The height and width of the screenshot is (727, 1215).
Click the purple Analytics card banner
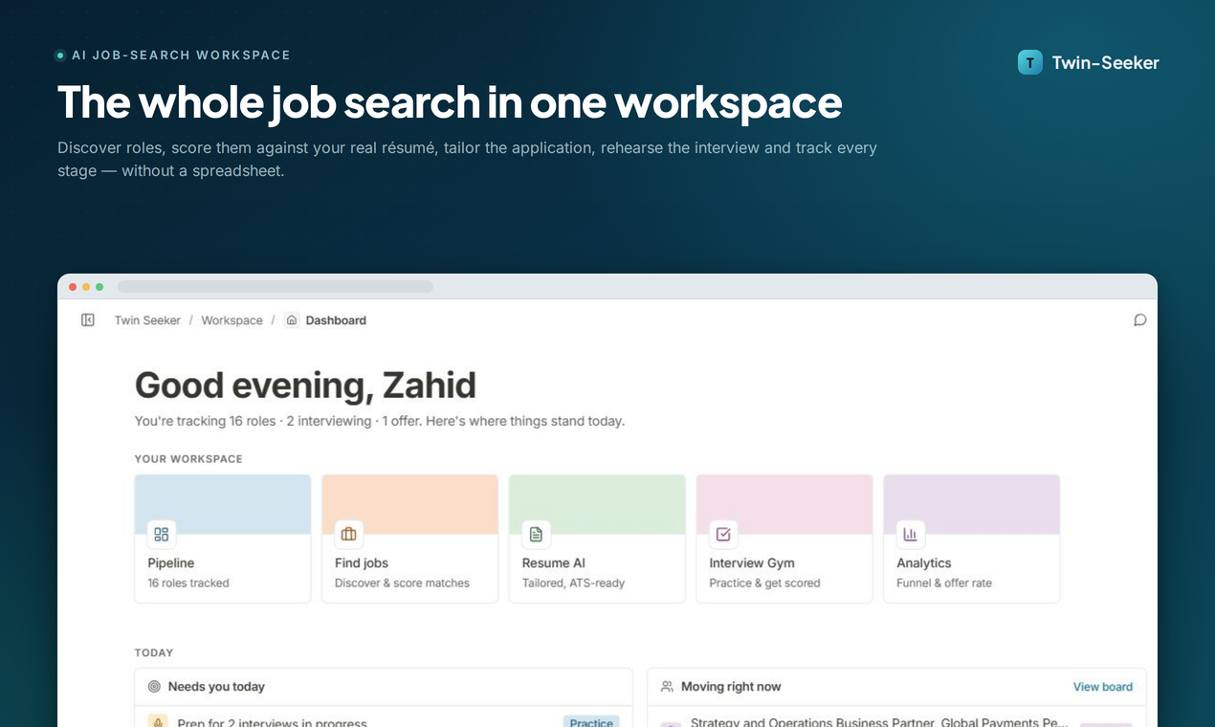[x=971, y=504]
